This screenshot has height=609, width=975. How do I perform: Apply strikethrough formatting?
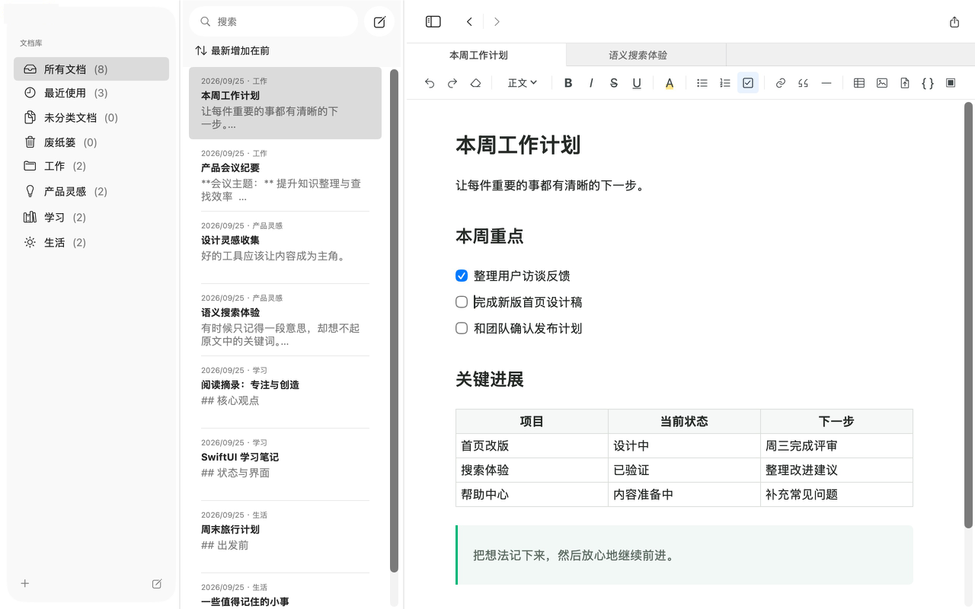click(614, 83)
